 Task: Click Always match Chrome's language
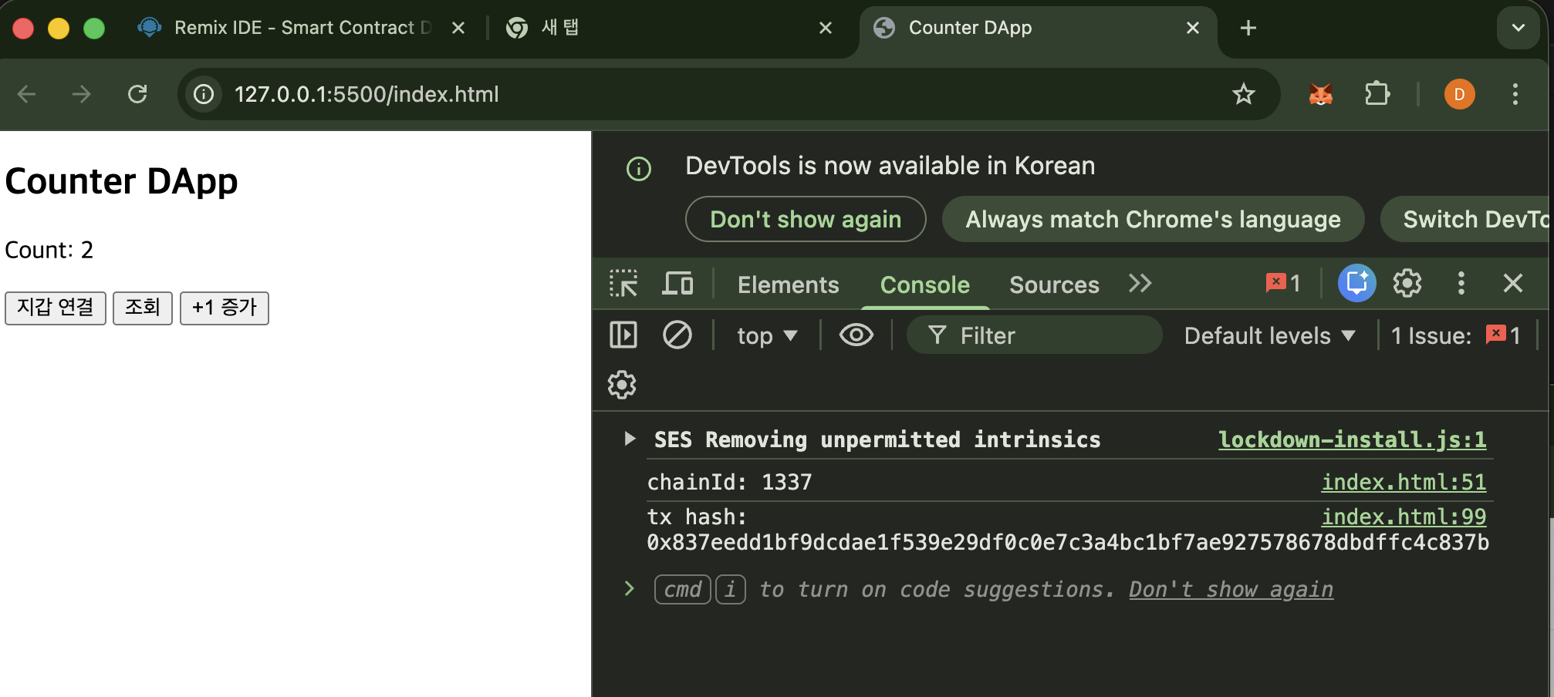click(x=1153, y=219)
